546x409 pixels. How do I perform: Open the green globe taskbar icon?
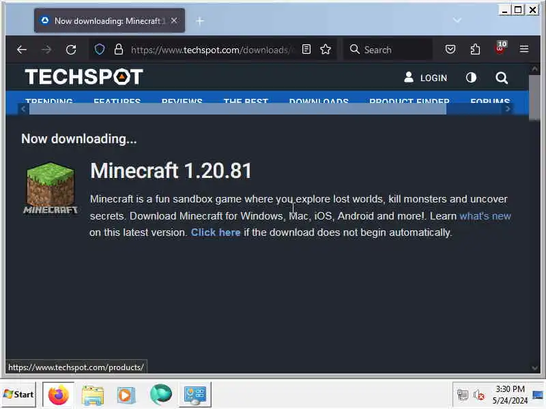click(160, 395)
